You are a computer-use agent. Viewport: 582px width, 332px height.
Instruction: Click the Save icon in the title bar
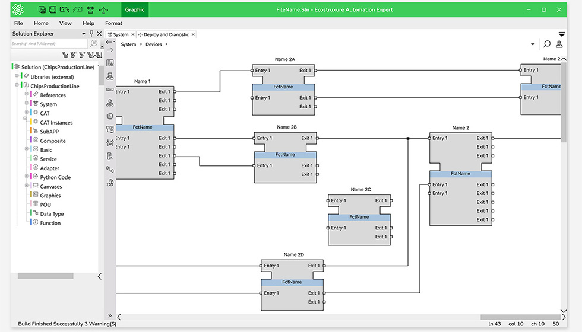(x=53, y=10)
